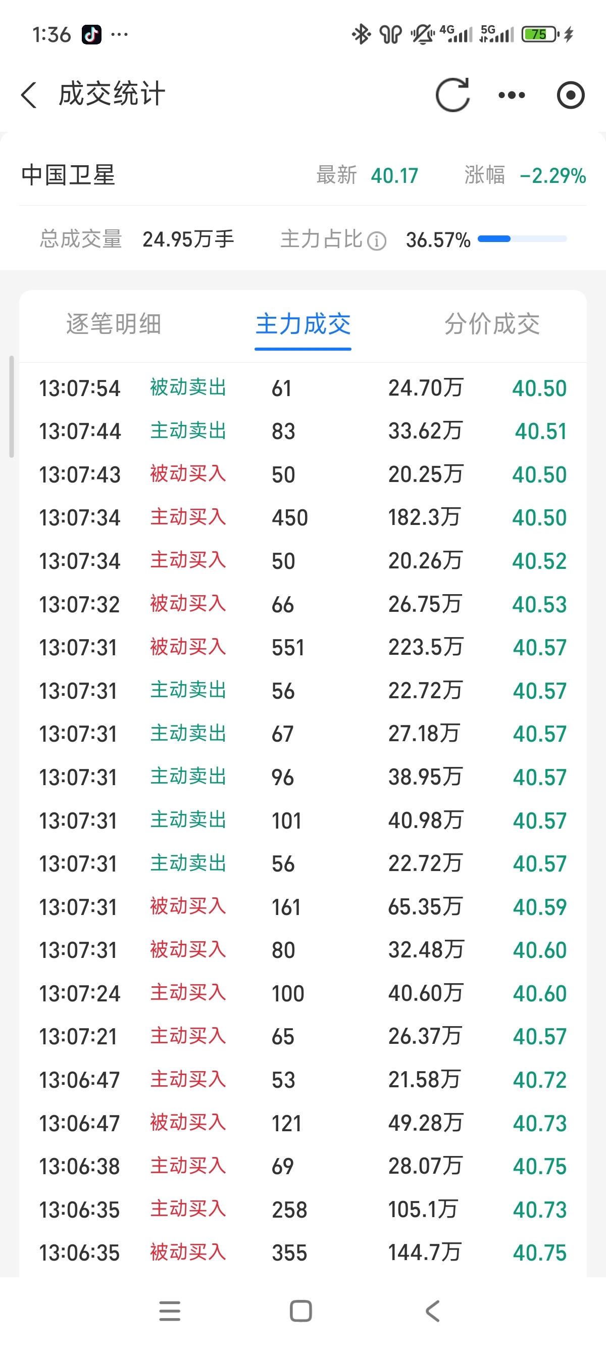
Task: Switch to the 分价成交 tab
Action: 492,324
